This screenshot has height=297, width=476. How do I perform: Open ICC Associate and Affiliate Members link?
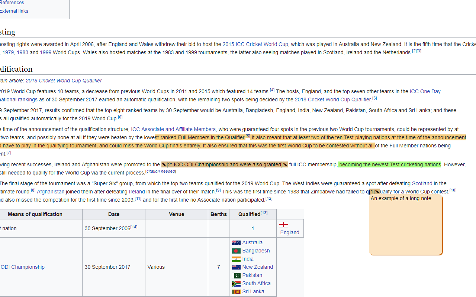[x=174, y=129]
